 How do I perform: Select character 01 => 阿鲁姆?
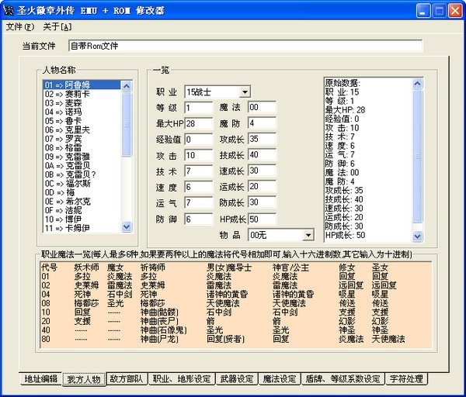tap(82, 85)
